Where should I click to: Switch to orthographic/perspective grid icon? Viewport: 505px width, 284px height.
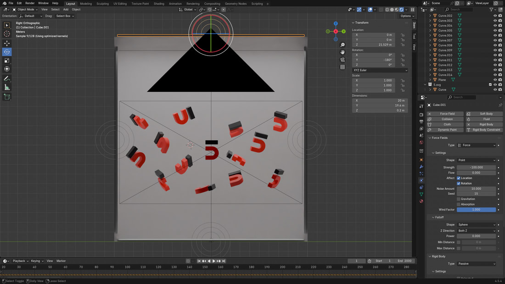pyautogui.click(x=342, y=67)
